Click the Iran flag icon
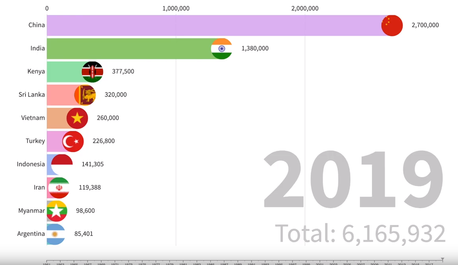The image size is (458, 265). pyautogui.click(x=59, y=188)
